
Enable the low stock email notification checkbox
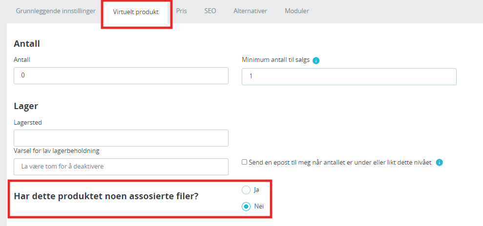pyautogui.click(x=244, y=162)
